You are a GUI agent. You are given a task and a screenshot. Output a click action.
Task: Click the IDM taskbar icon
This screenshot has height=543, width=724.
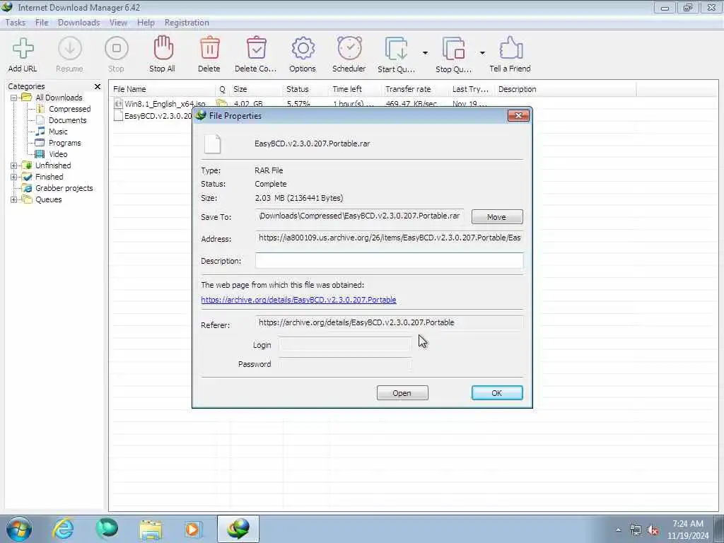click(238, 529)
